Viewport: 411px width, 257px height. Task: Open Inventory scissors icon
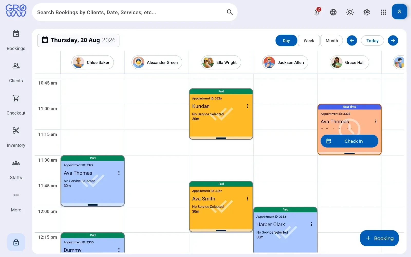pos(16,131)
